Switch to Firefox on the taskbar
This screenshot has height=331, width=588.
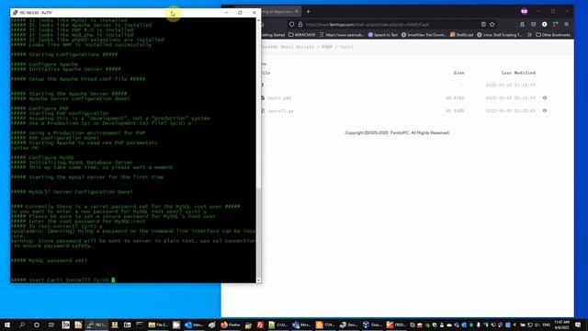(x=231, y=325)
